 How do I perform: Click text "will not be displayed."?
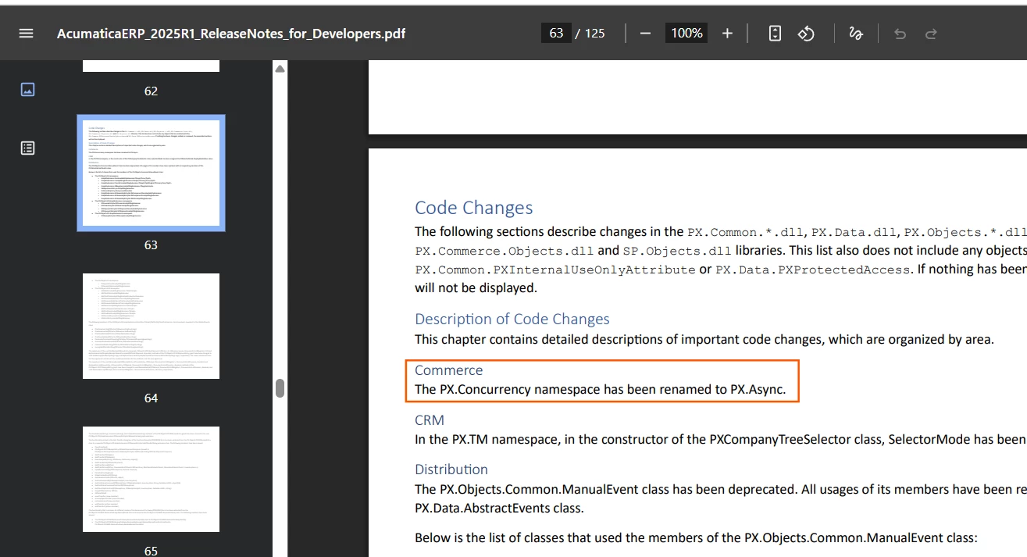coord(476,287)
